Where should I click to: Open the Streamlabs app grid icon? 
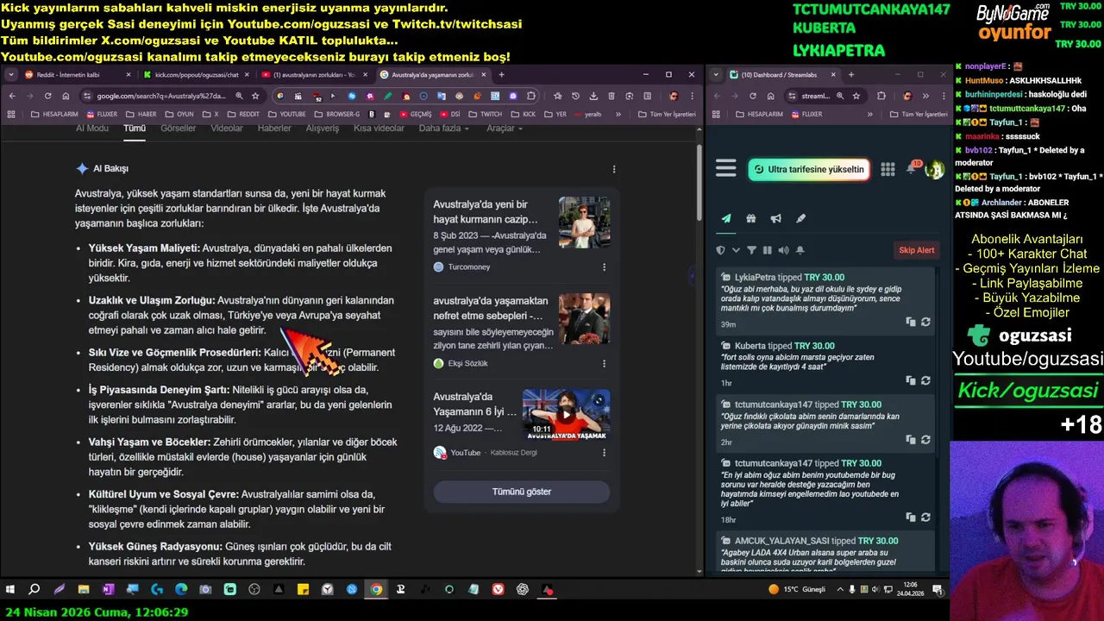point(888,169)
